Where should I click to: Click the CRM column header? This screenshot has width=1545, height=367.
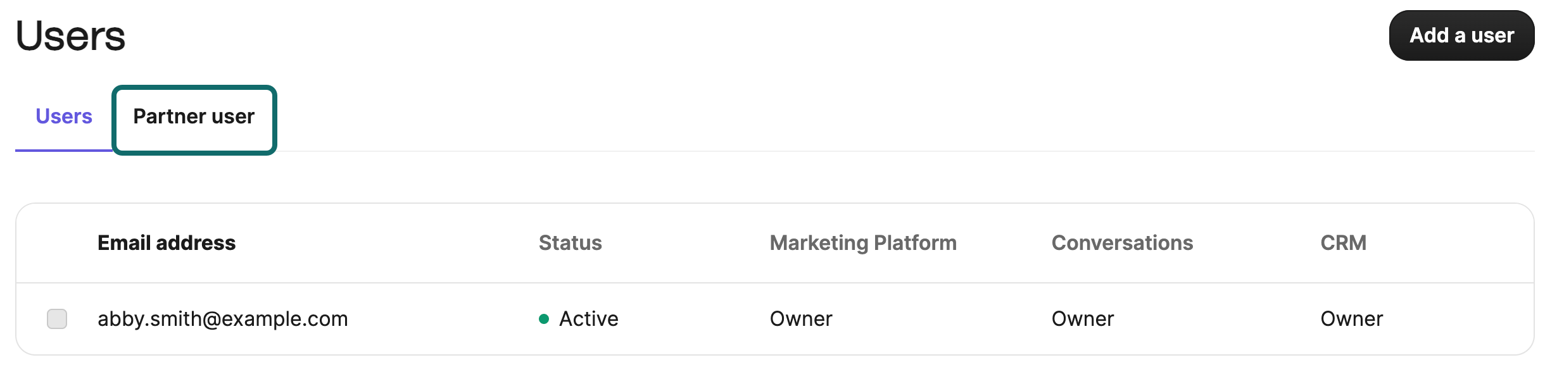(x=1343, y=243)
